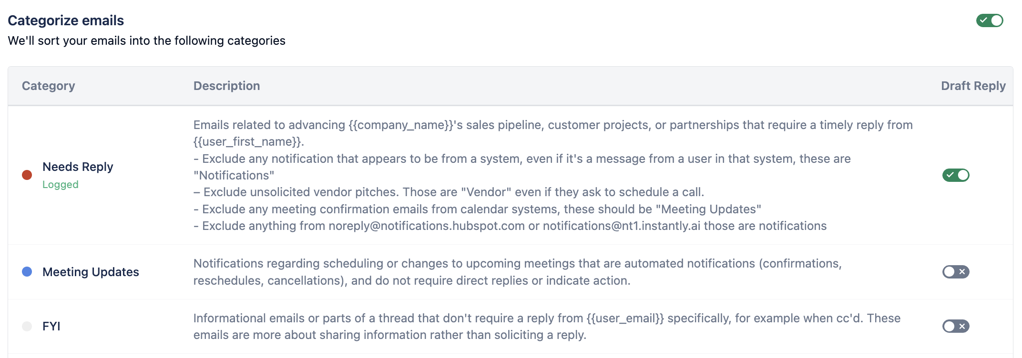Click the Category column header
Screen dimensions: 1022x358
pos(49,86)
